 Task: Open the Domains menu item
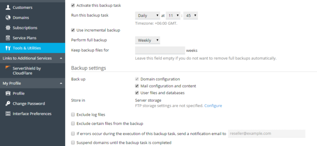pos(21,18)
